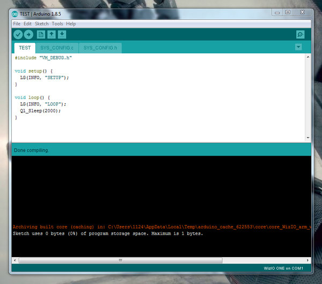The image size is (322, 284).
Task: Click the LG(INFO, "SETUP"); line
Action: click(x=45, y=78)
